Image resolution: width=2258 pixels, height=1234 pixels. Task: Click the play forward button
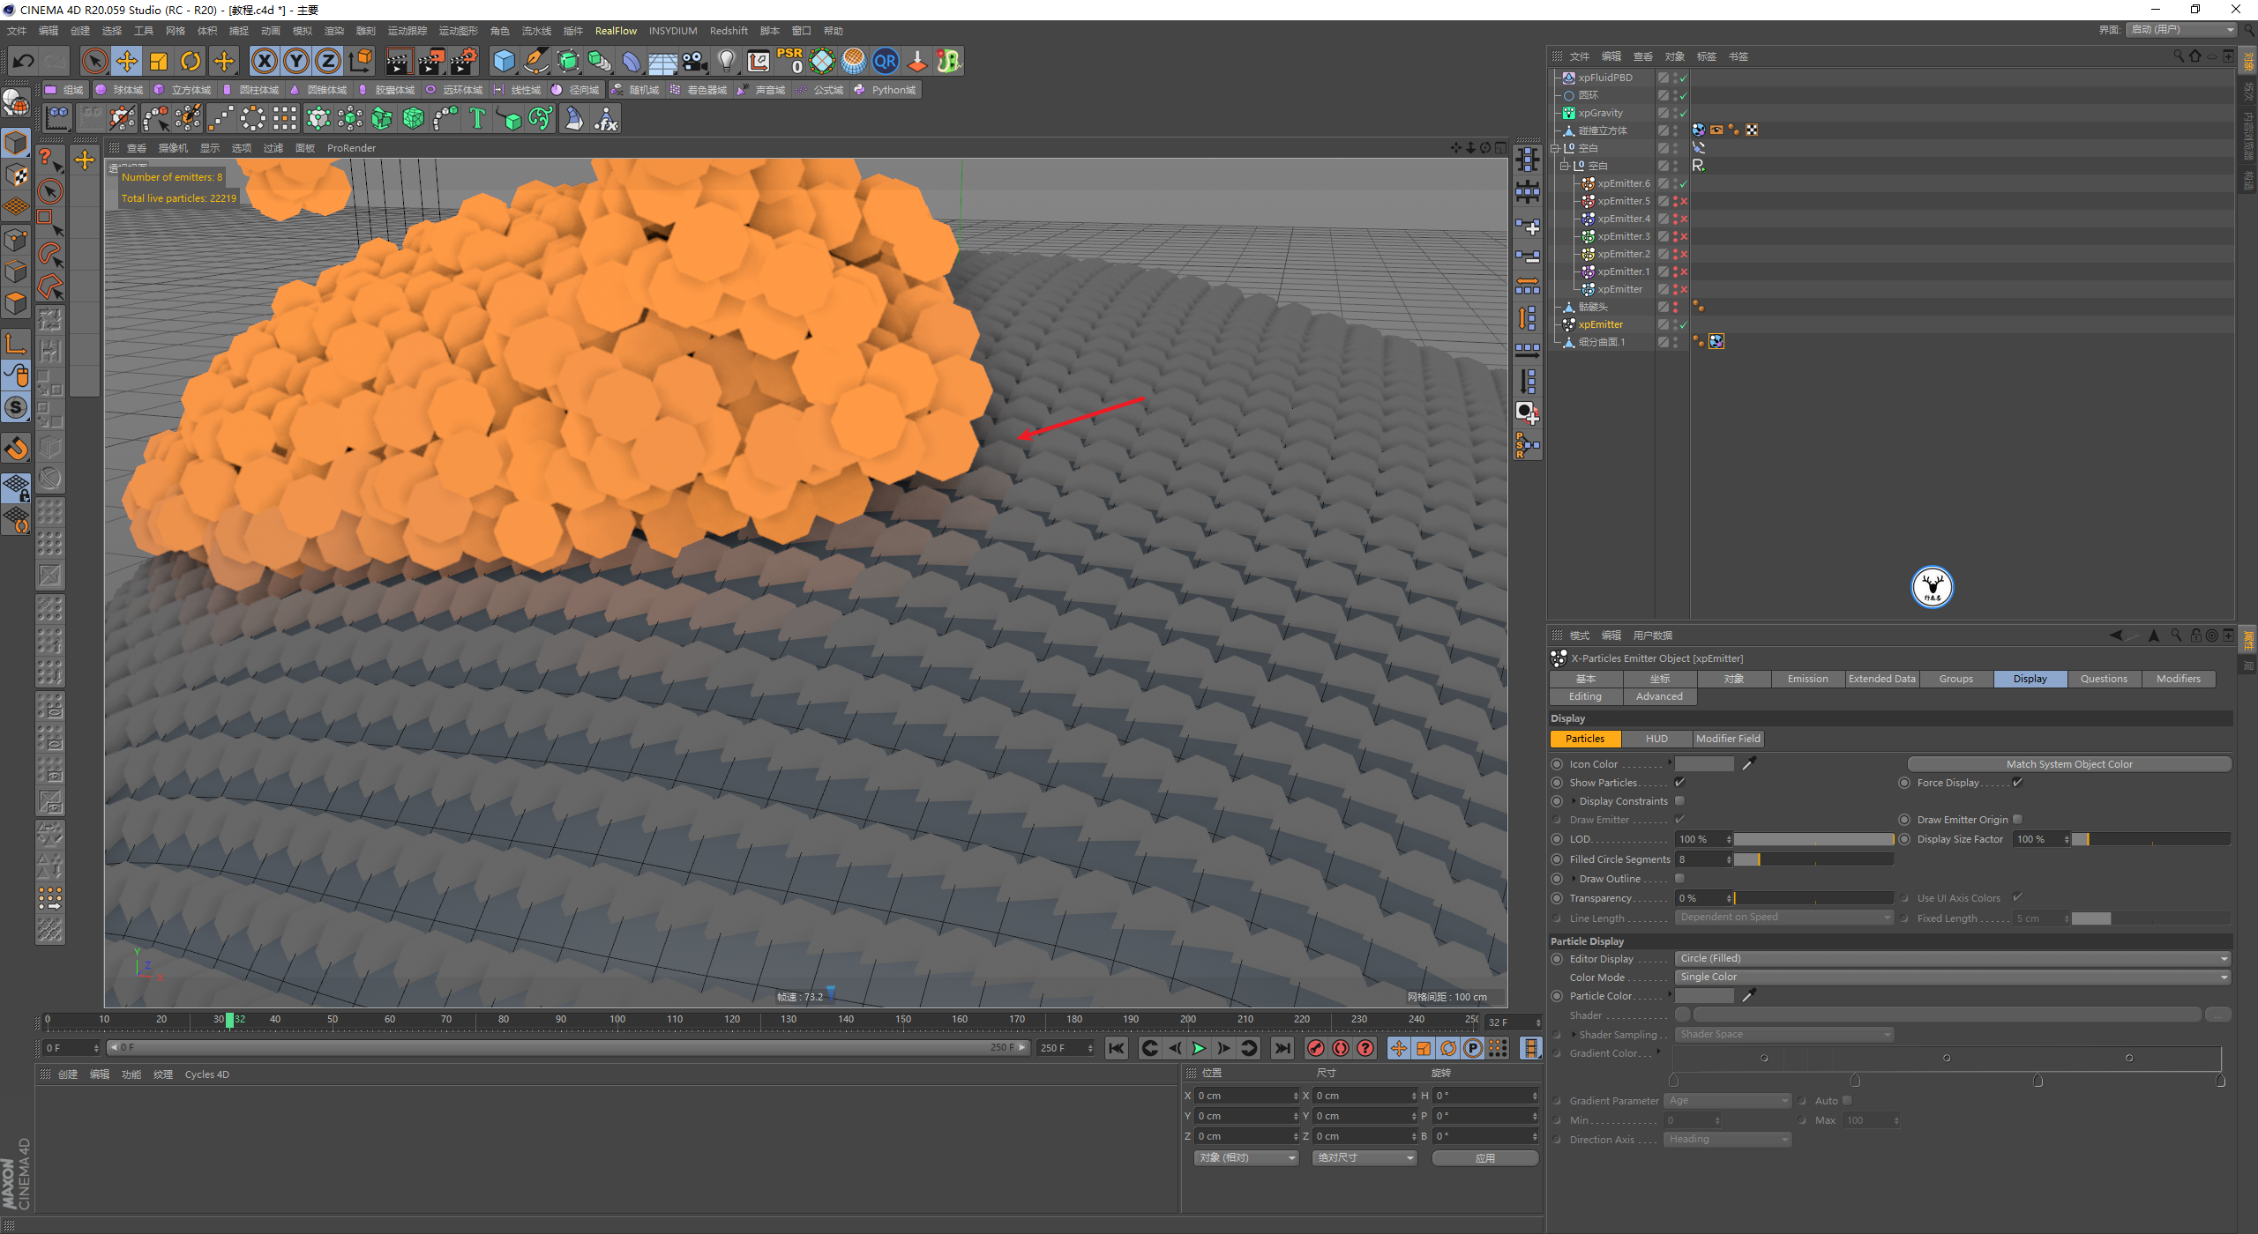[x=1198, y=1048]
